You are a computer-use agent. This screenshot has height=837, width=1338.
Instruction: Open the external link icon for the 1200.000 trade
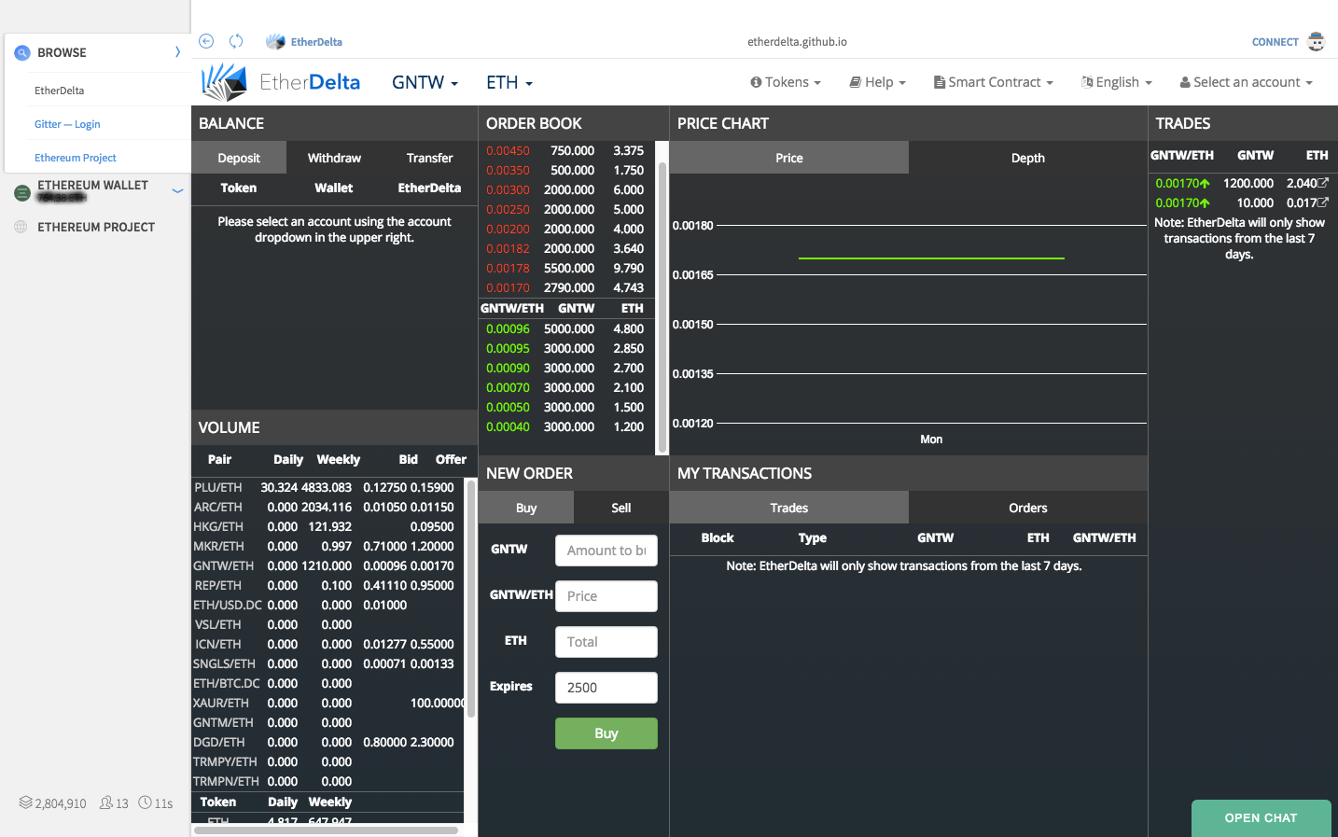tap(1322, 183)
